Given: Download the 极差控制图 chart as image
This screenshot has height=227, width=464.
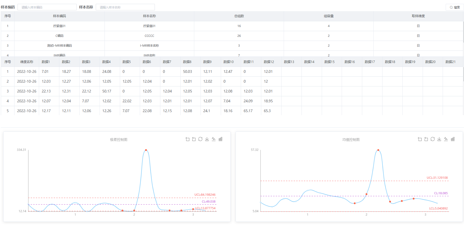Looking at the screenshot, I should (x=207, y=139).
